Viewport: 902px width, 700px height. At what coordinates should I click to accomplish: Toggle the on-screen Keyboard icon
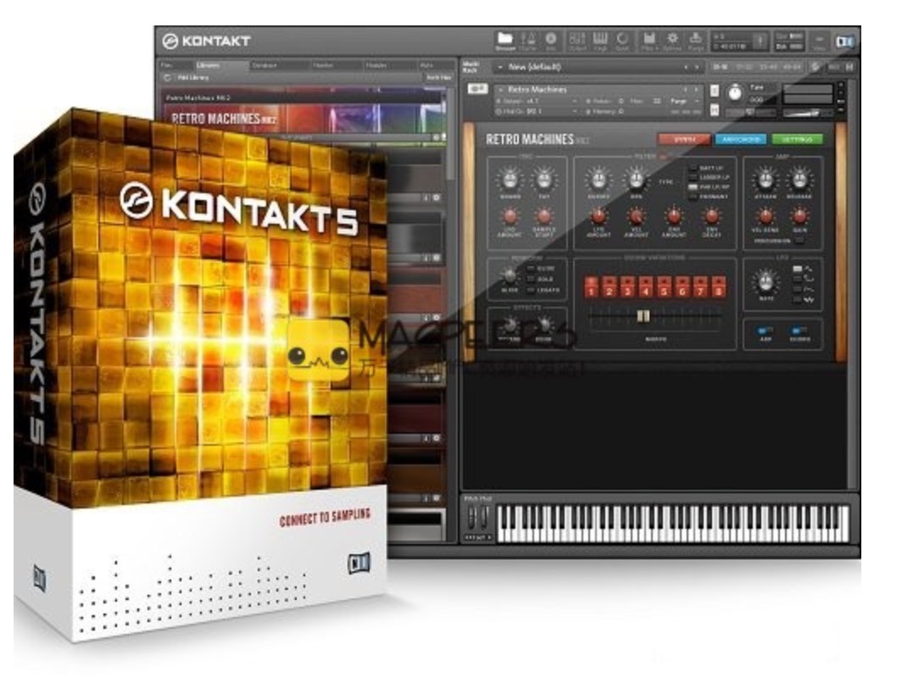click(600, 41)
